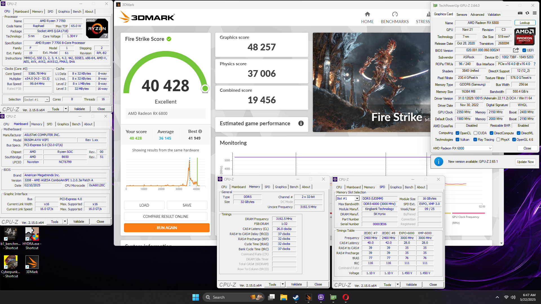Click the Steam taskbar icon
This screenshot has width=541, height=304.
point(296,297)
